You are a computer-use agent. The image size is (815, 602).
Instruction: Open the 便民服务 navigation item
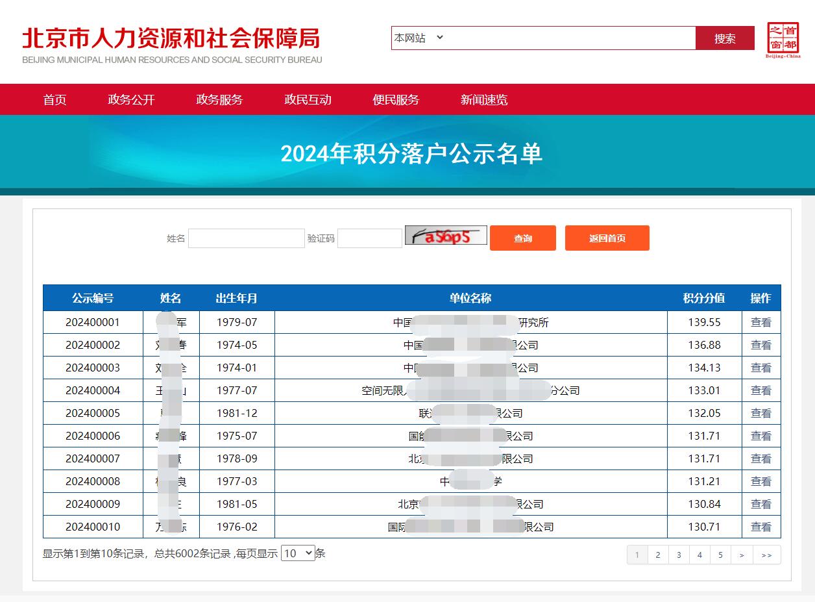click(396, 99)
